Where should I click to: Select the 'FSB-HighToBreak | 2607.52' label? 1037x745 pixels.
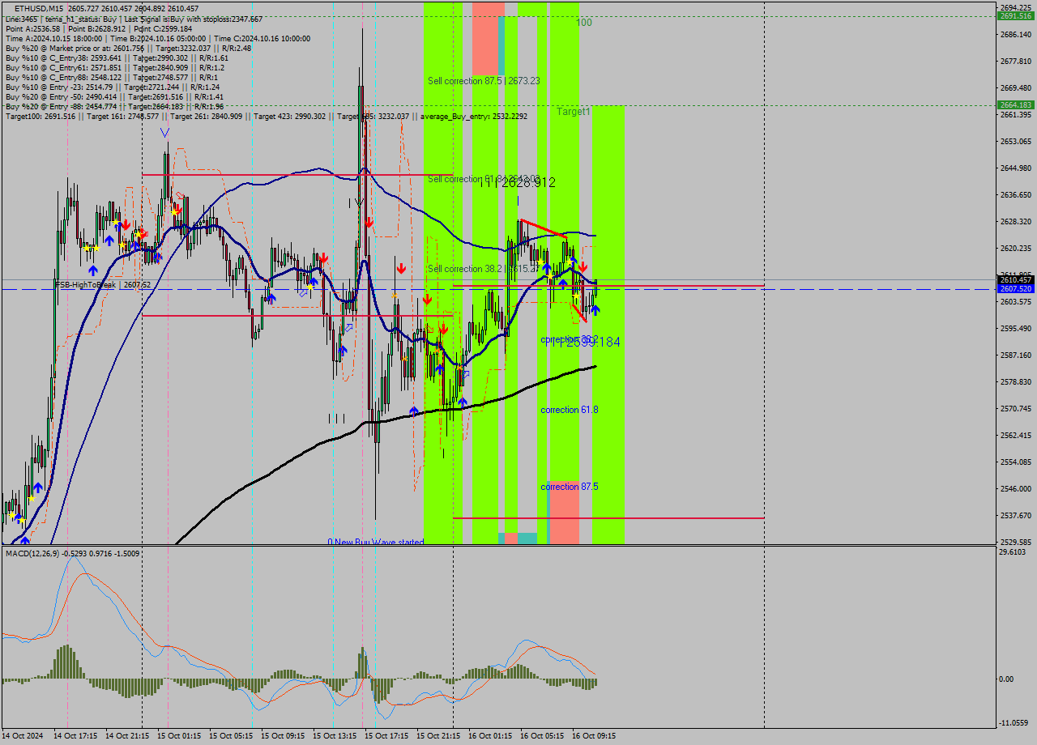click(103, 284)
